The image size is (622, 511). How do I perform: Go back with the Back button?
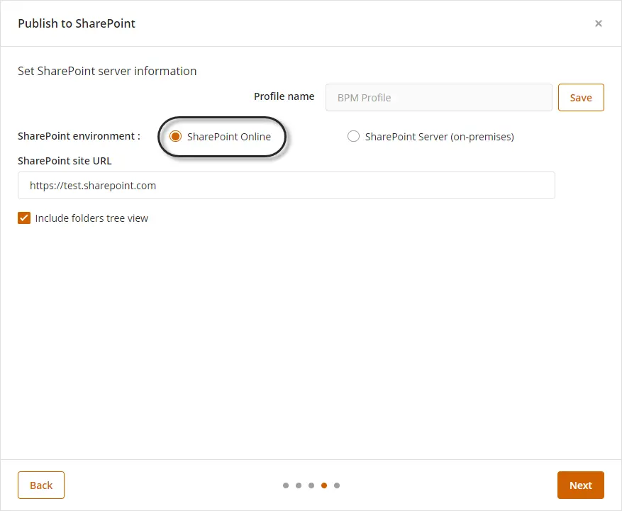pos(41,485)
